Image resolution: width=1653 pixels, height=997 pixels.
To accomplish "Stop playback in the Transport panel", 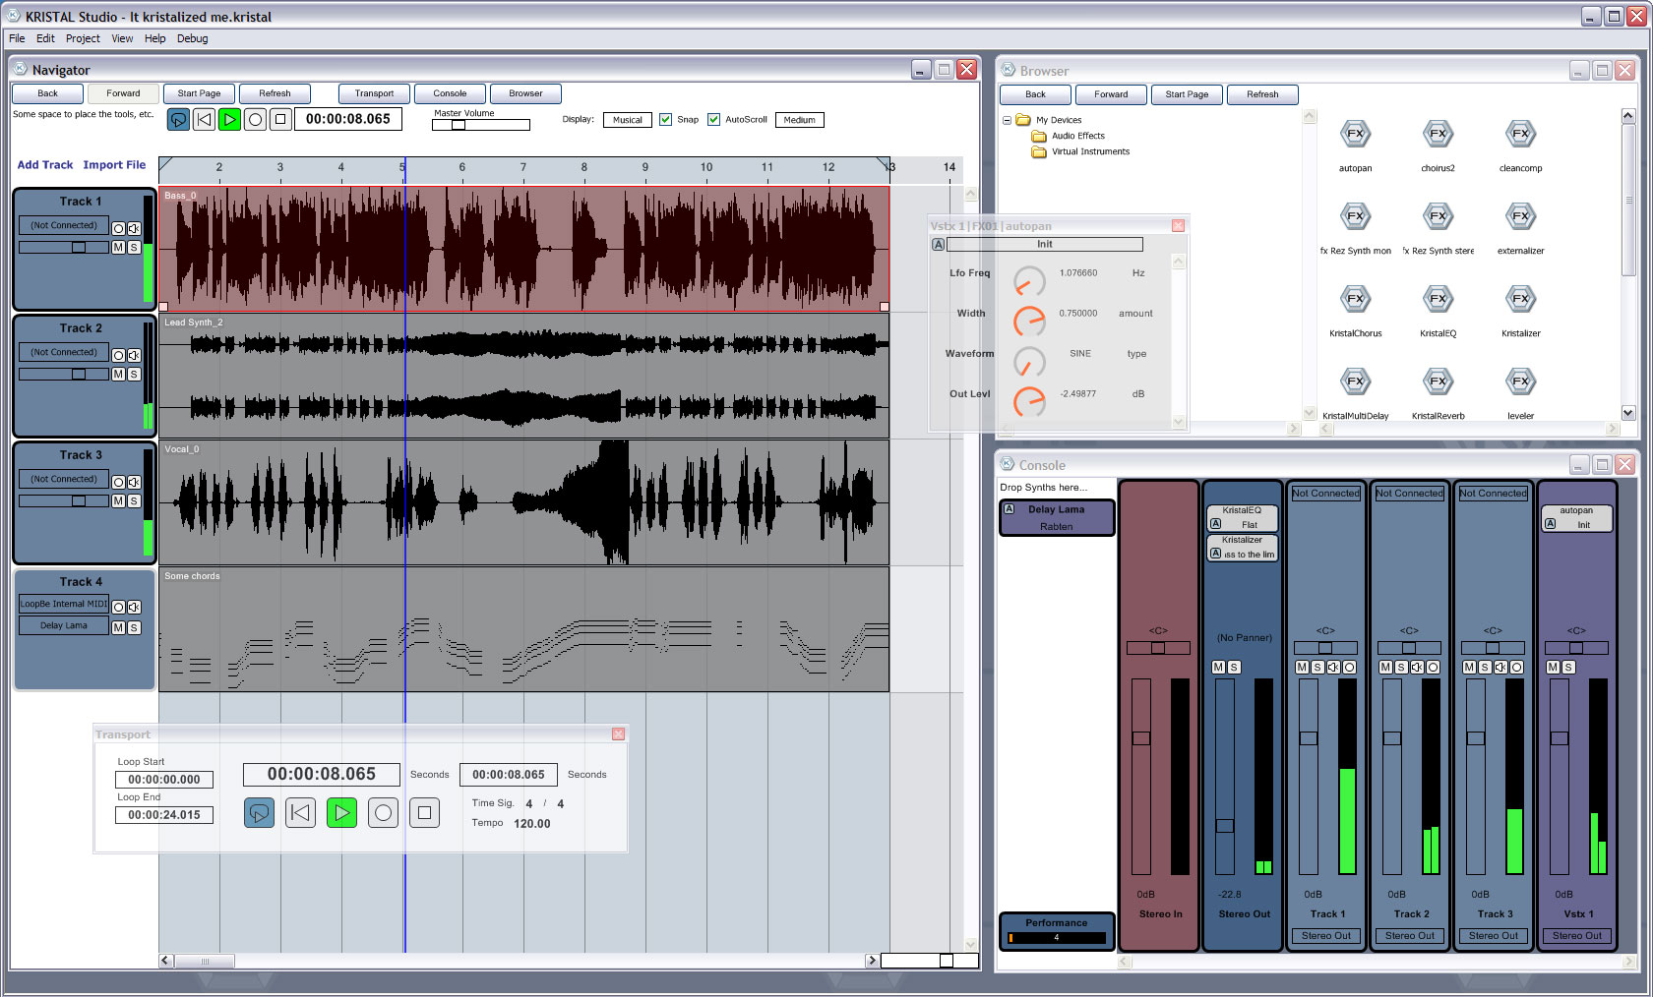I will 424,813.
